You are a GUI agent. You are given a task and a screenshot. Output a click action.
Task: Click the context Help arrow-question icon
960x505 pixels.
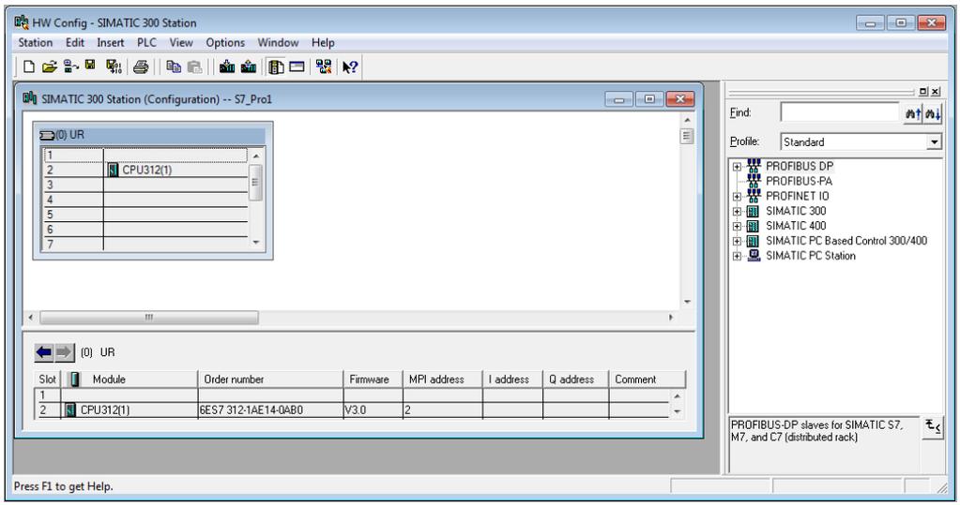pos(350,67)
